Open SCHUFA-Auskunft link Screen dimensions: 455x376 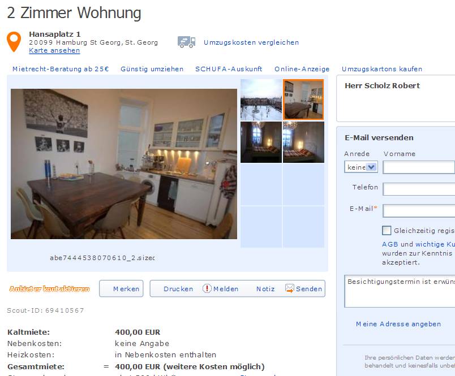tap(229, 69)
